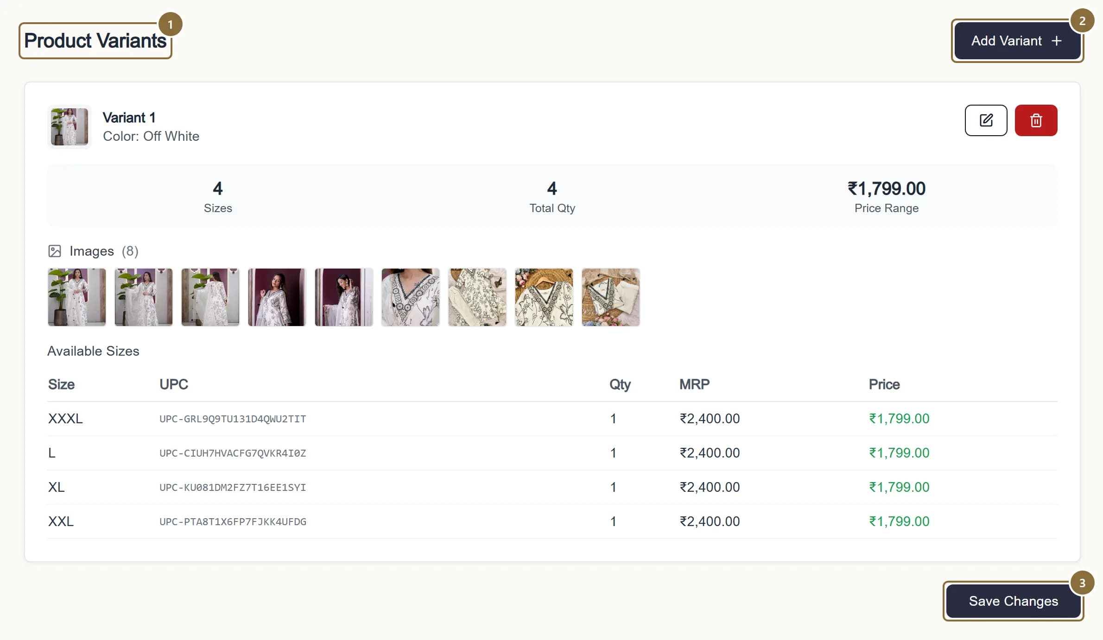
Task: Click the ₹1,799.00 Price Range value
Action: point(886,188)
